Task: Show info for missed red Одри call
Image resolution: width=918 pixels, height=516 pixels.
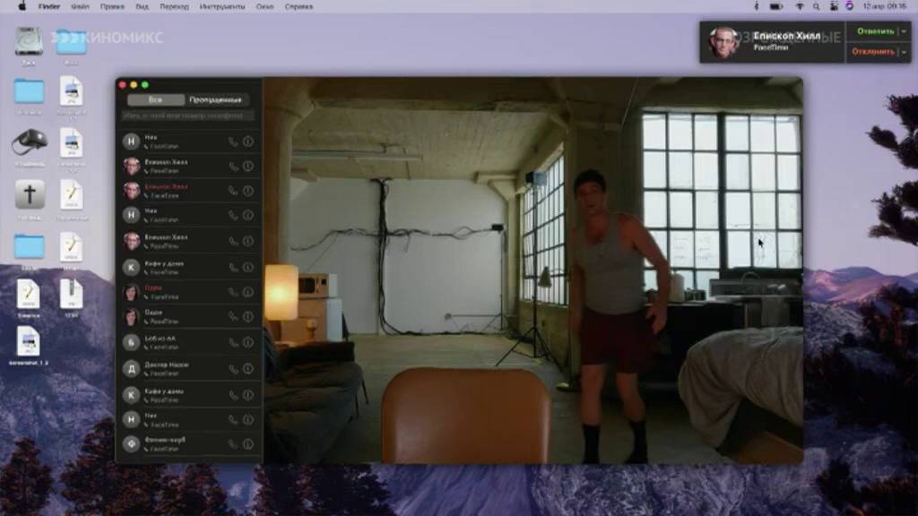Action: click(248, 291)
